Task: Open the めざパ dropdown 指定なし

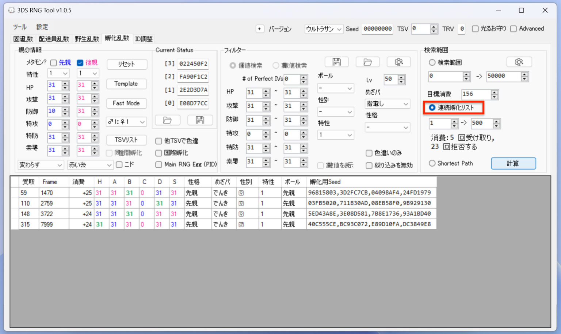Action: tap(387, 104)
